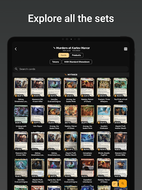Open Expedited Inheritance card
The width and height of the screenshot is (142, 190).
87,168
